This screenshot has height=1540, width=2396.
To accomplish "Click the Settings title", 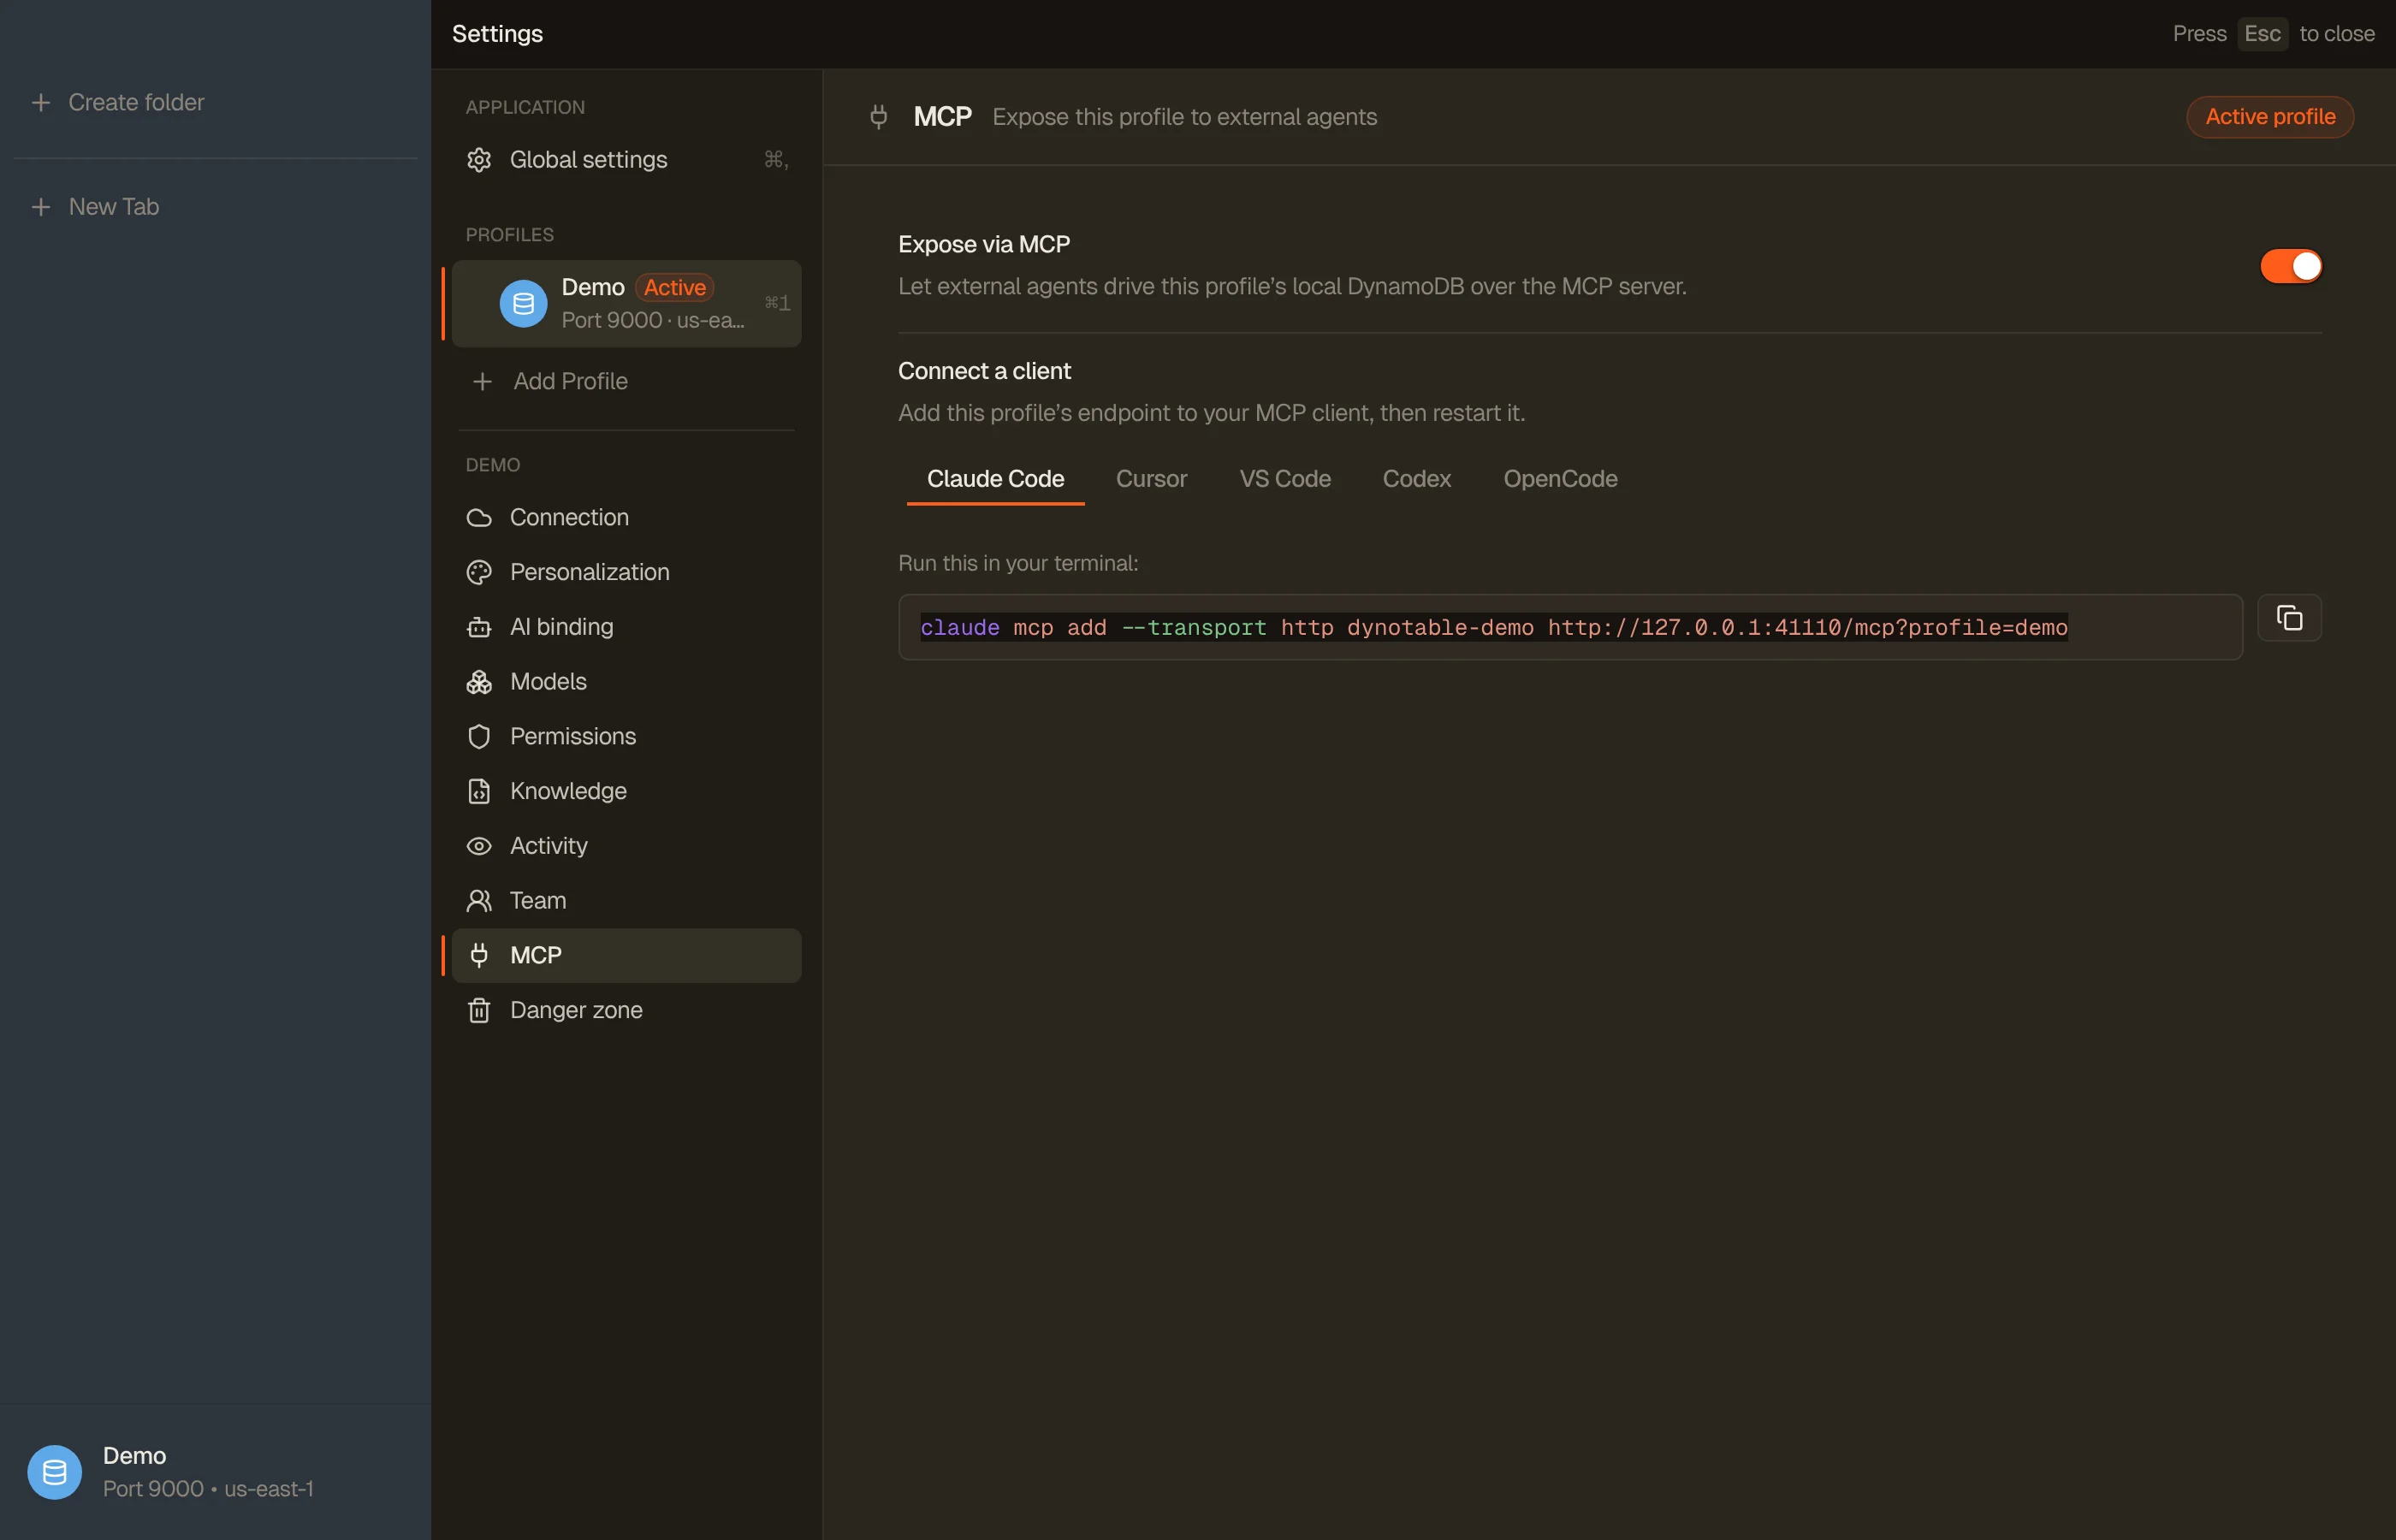I will [497, 34].
